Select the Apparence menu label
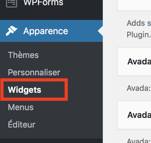151x143 pixels. pyautogui.click(x=46, y=31)
